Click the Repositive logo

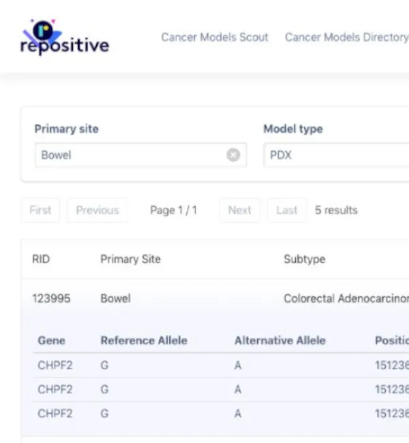pyautogui.click(x=65, y=39)
